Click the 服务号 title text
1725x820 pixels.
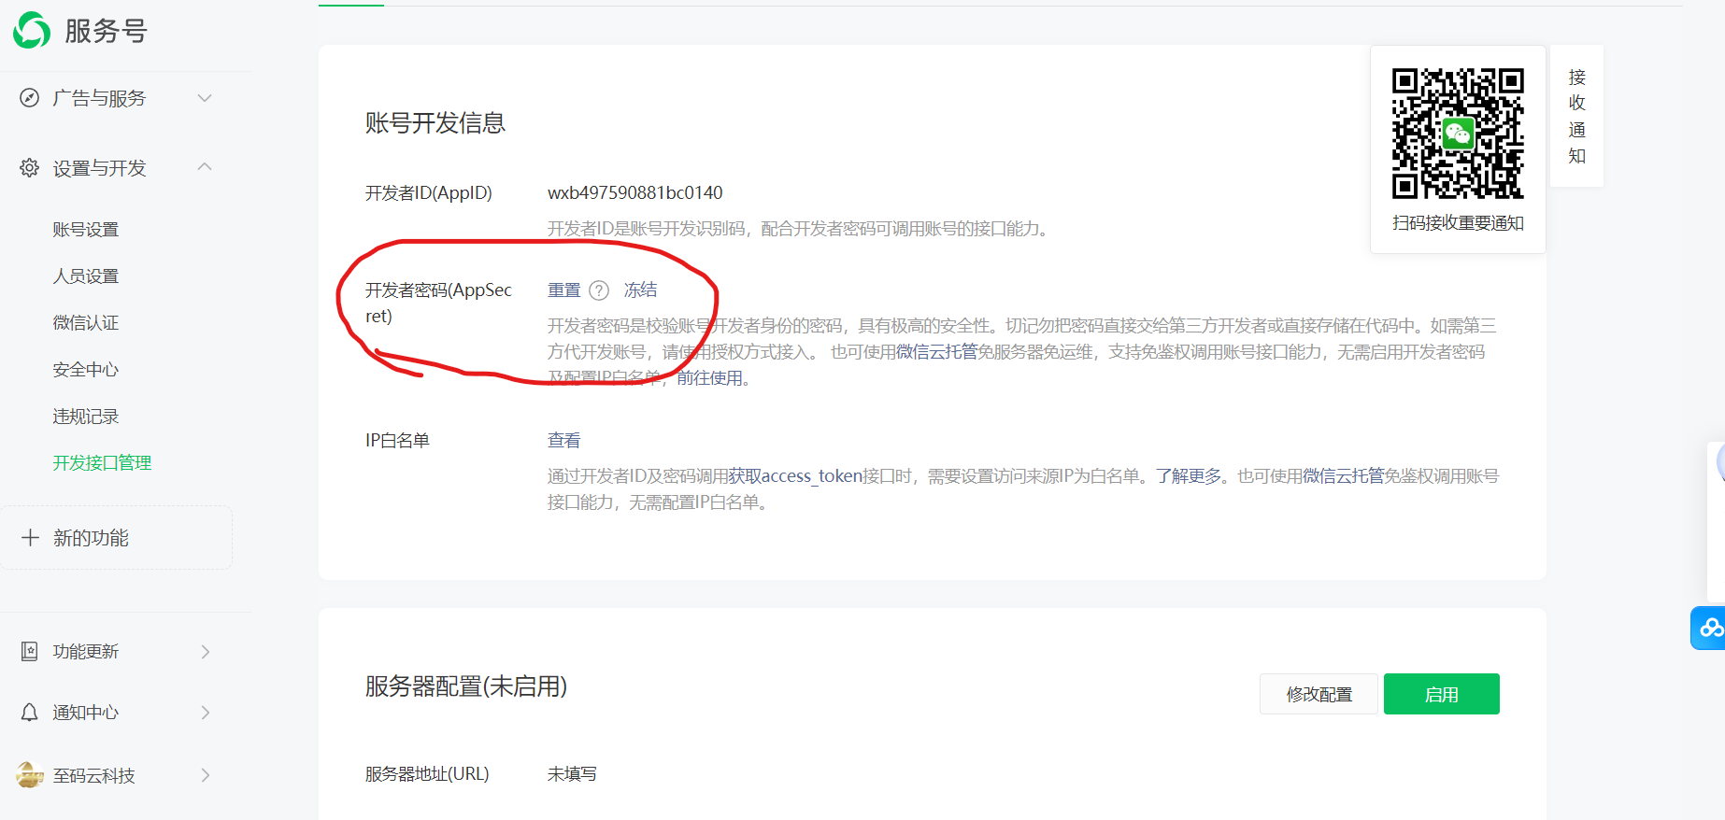click(106, 31)
